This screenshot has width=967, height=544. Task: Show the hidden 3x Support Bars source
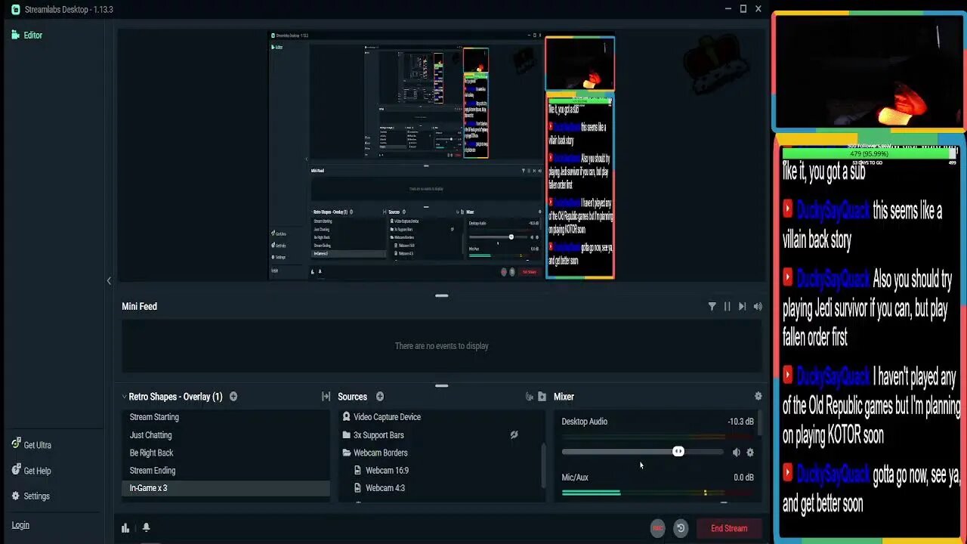point(514,435)
